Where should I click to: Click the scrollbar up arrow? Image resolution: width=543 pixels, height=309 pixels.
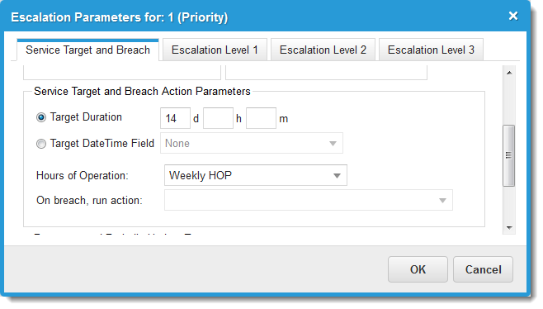point(509,73)
